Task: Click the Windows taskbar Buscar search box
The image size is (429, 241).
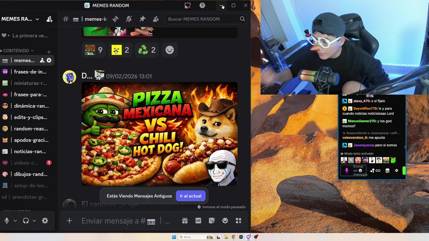Action: pyautogui.click(x=196, y=237)
